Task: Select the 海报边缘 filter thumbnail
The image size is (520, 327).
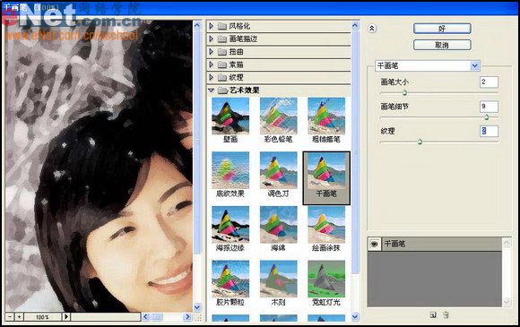Action: coord(230,225)
